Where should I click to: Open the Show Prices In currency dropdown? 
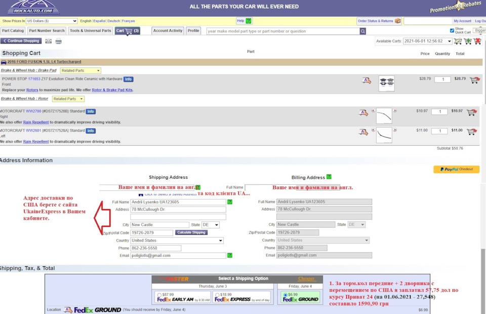pyautogui.click(x=52, y=21)
